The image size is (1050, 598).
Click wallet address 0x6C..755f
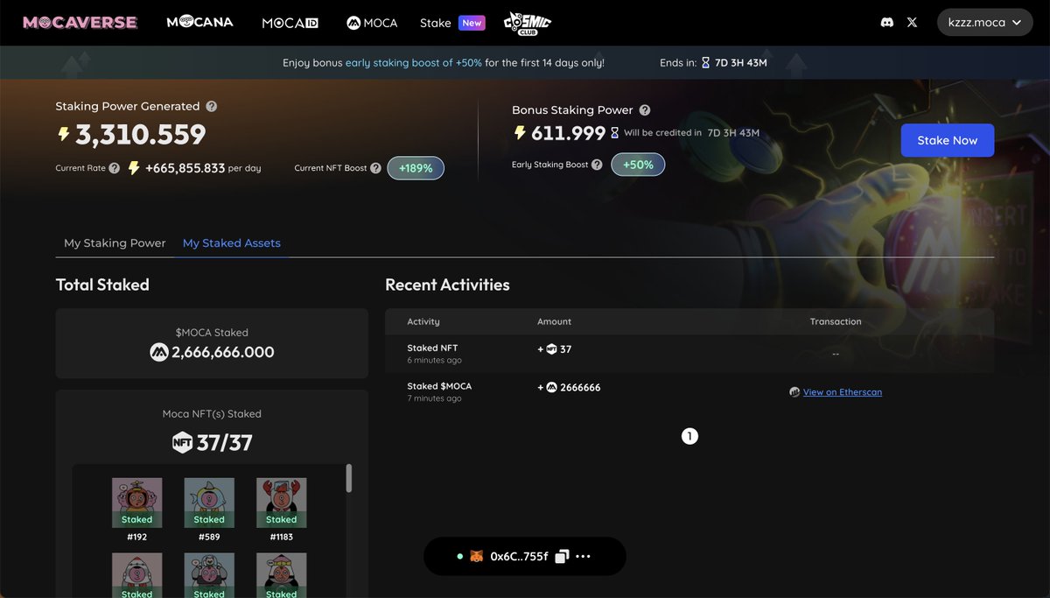[519, 556]
